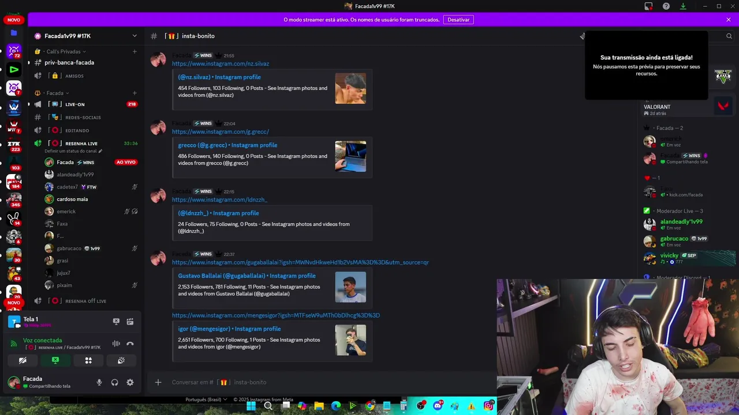Open the Help question-mark icon
Screen dimensions: 739x415
666,6
